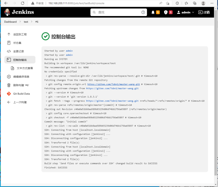Open the favorites list icon
The width and height of the screenshot is (218, 187).
tap(186, 3)
